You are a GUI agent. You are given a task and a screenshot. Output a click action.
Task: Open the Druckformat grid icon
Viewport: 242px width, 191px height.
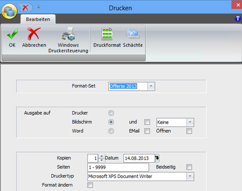(107, 34)
